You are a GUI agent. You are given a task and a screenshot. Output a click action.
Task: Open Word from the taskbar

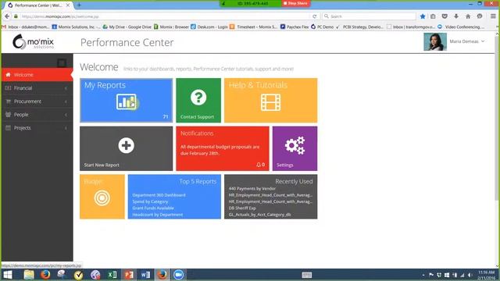click(145, 275)
